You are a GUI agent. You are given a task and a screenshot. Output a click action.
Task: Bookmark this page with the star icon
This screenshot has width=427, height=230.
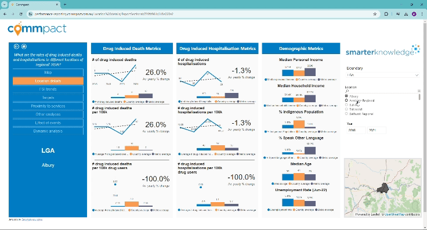coord(375,14)
